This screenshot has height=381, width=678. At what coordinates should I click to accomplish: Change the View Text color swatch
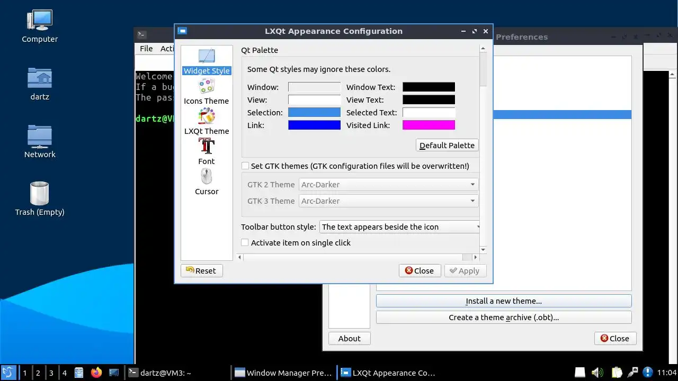pyautogui.click(x=429, y=100)
